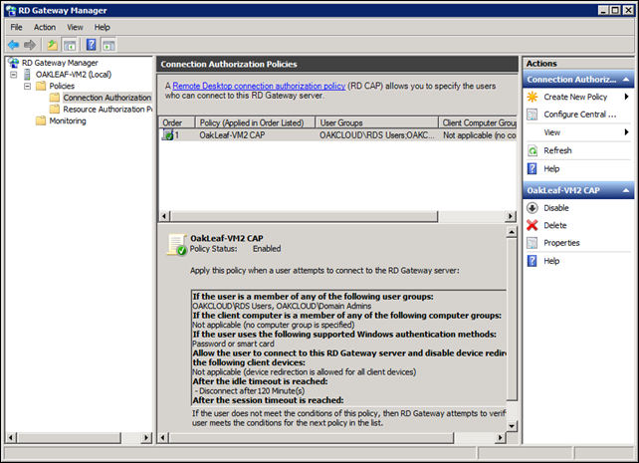Click tree pane horizontal scrollbar right arrow
The image size is (639, 463).
[x=146, y=438]
